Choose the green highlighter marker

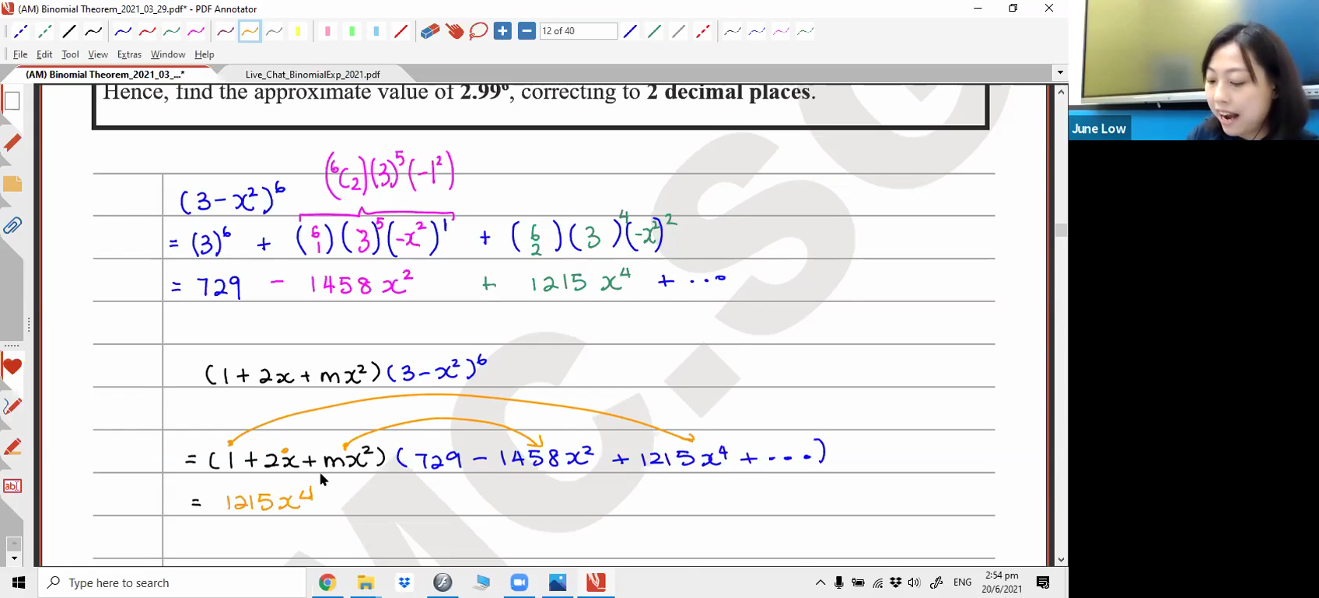tap(352, 32)
